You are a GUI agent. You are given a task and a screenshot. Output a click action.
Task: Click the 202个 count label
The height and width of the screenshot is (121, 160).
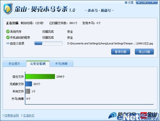click(37, 84)
